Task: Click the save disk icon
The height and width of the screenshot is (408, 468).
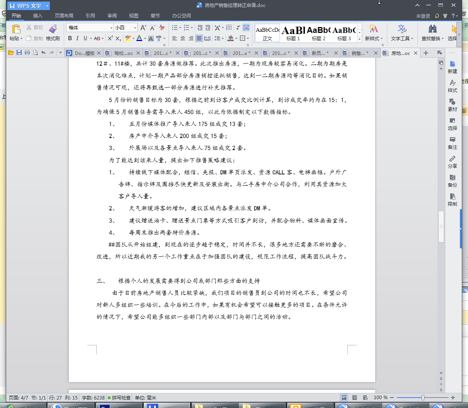Action: pyautogui.click(x=19, y=53)
